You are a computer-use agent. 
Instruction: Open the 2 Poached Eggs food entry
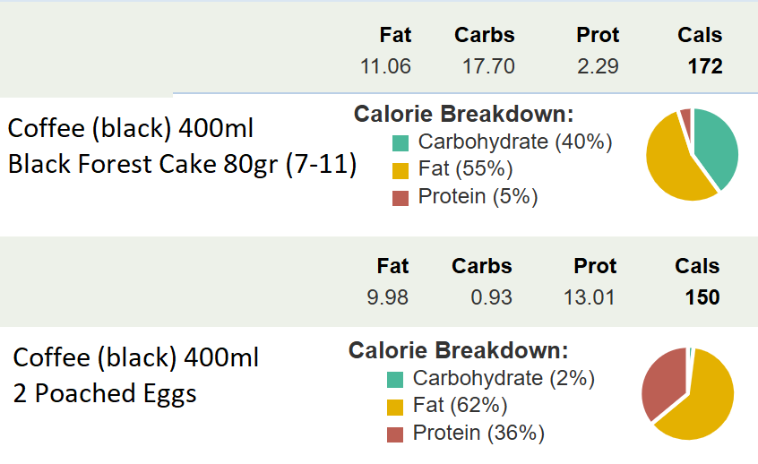click(x=105, y=393)
